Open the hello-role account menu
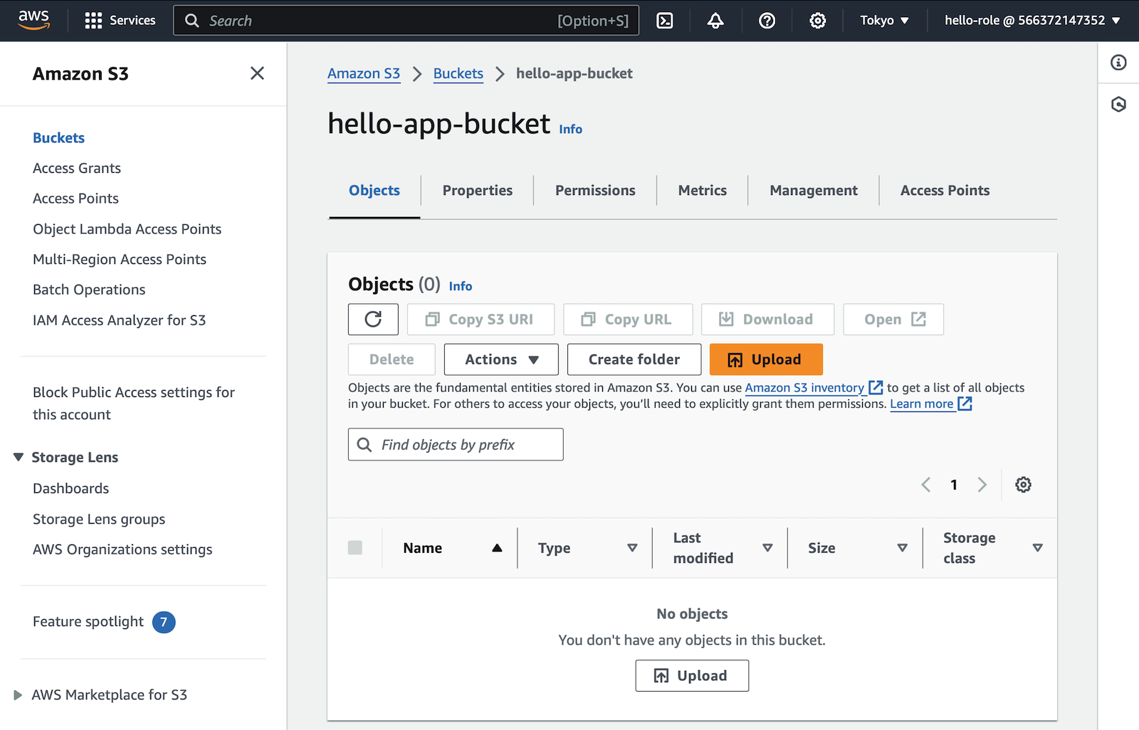This screenshot has width=1139, height=730. point(1032,21)
